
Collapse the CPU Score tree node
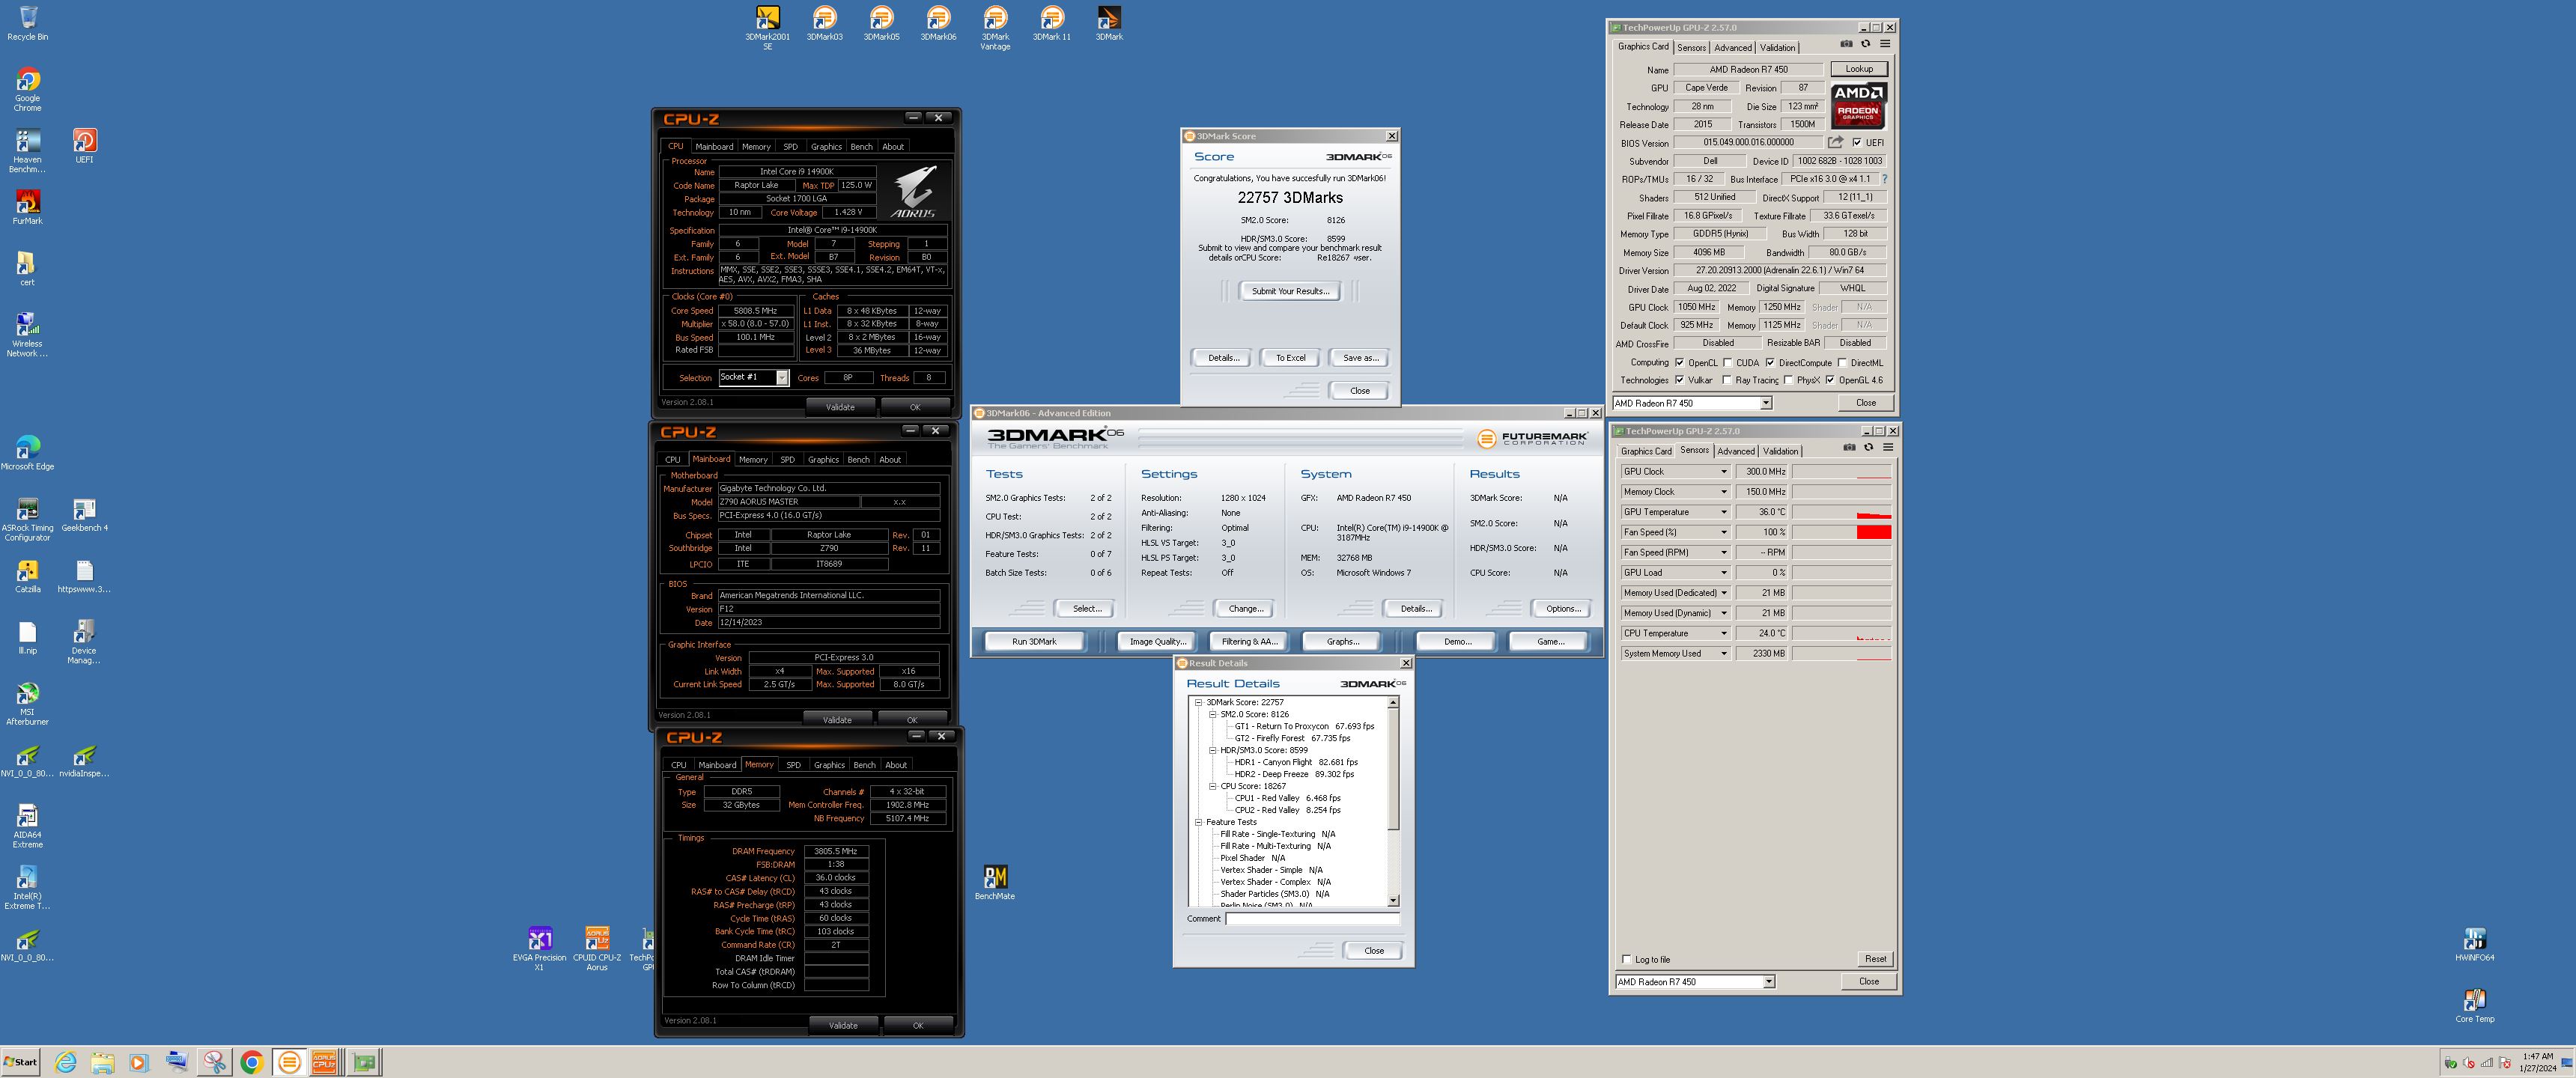coord(1212,786)
